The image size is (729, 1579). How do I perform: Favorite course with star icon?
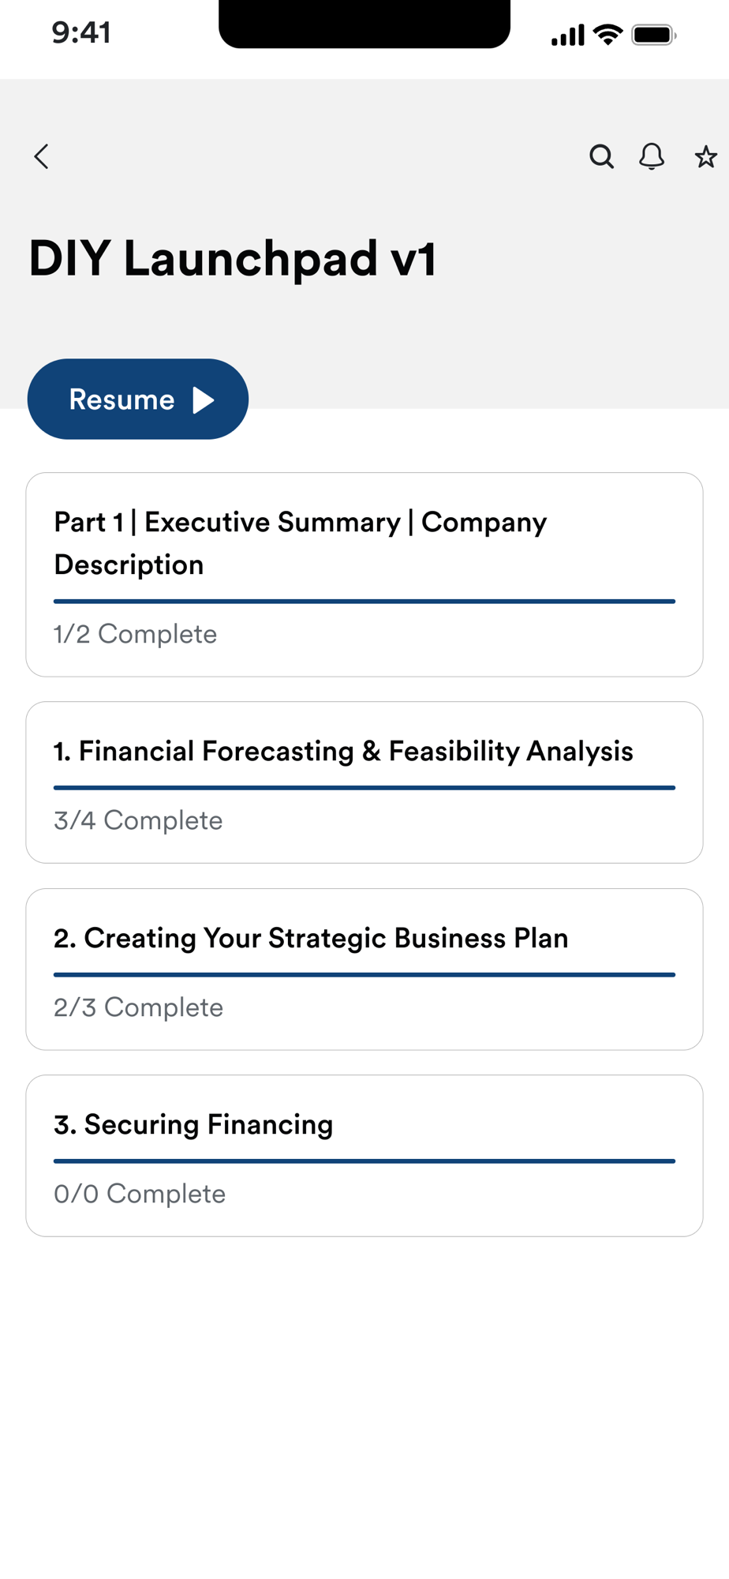(x=705, y=156)
